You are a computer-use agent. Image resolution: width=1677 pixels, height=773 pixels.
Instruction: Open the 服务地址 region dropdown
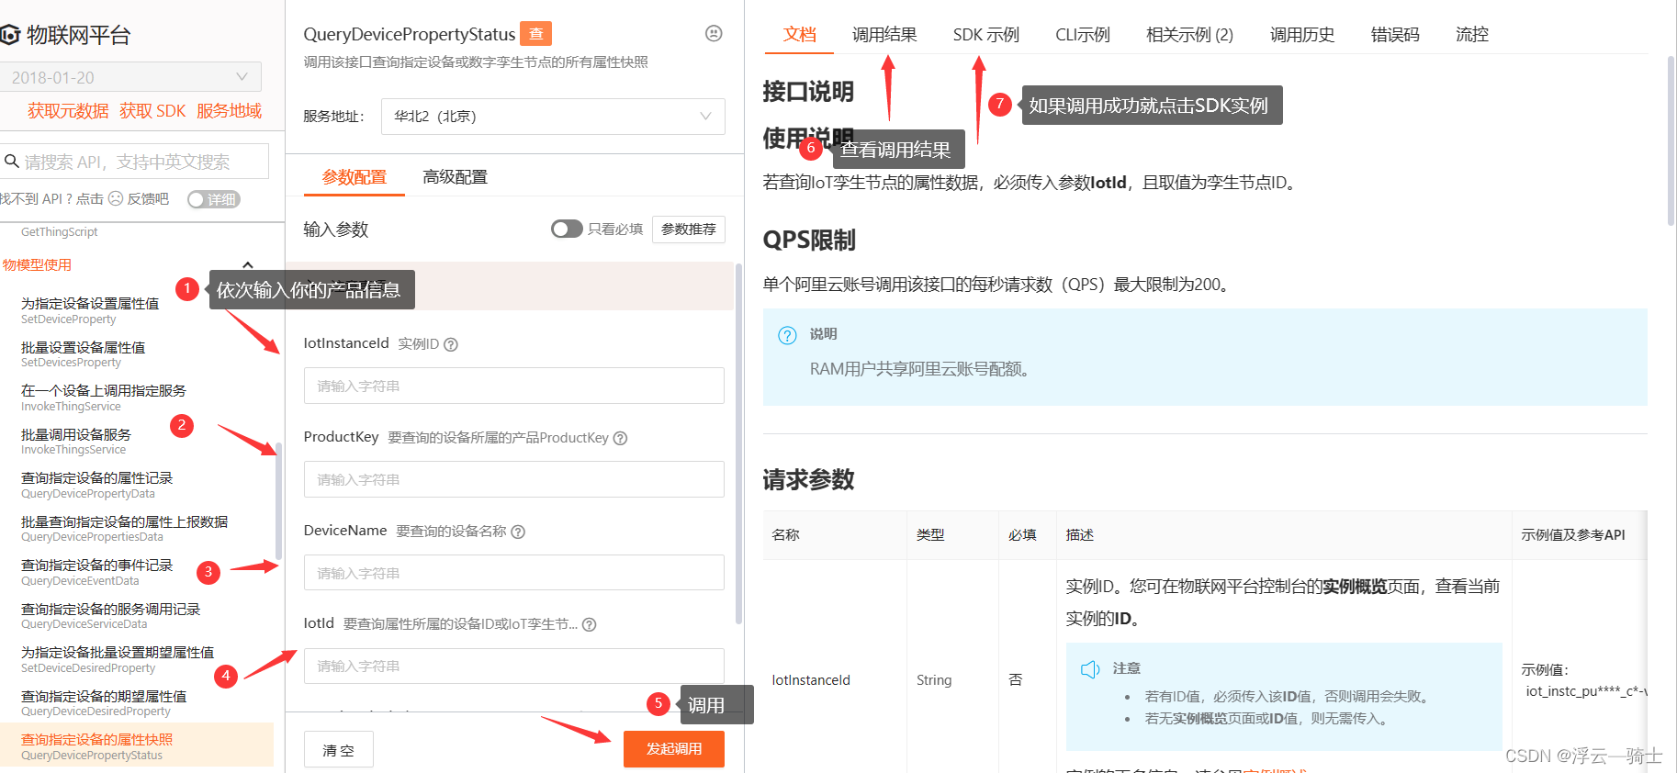[x=553, y=117]
